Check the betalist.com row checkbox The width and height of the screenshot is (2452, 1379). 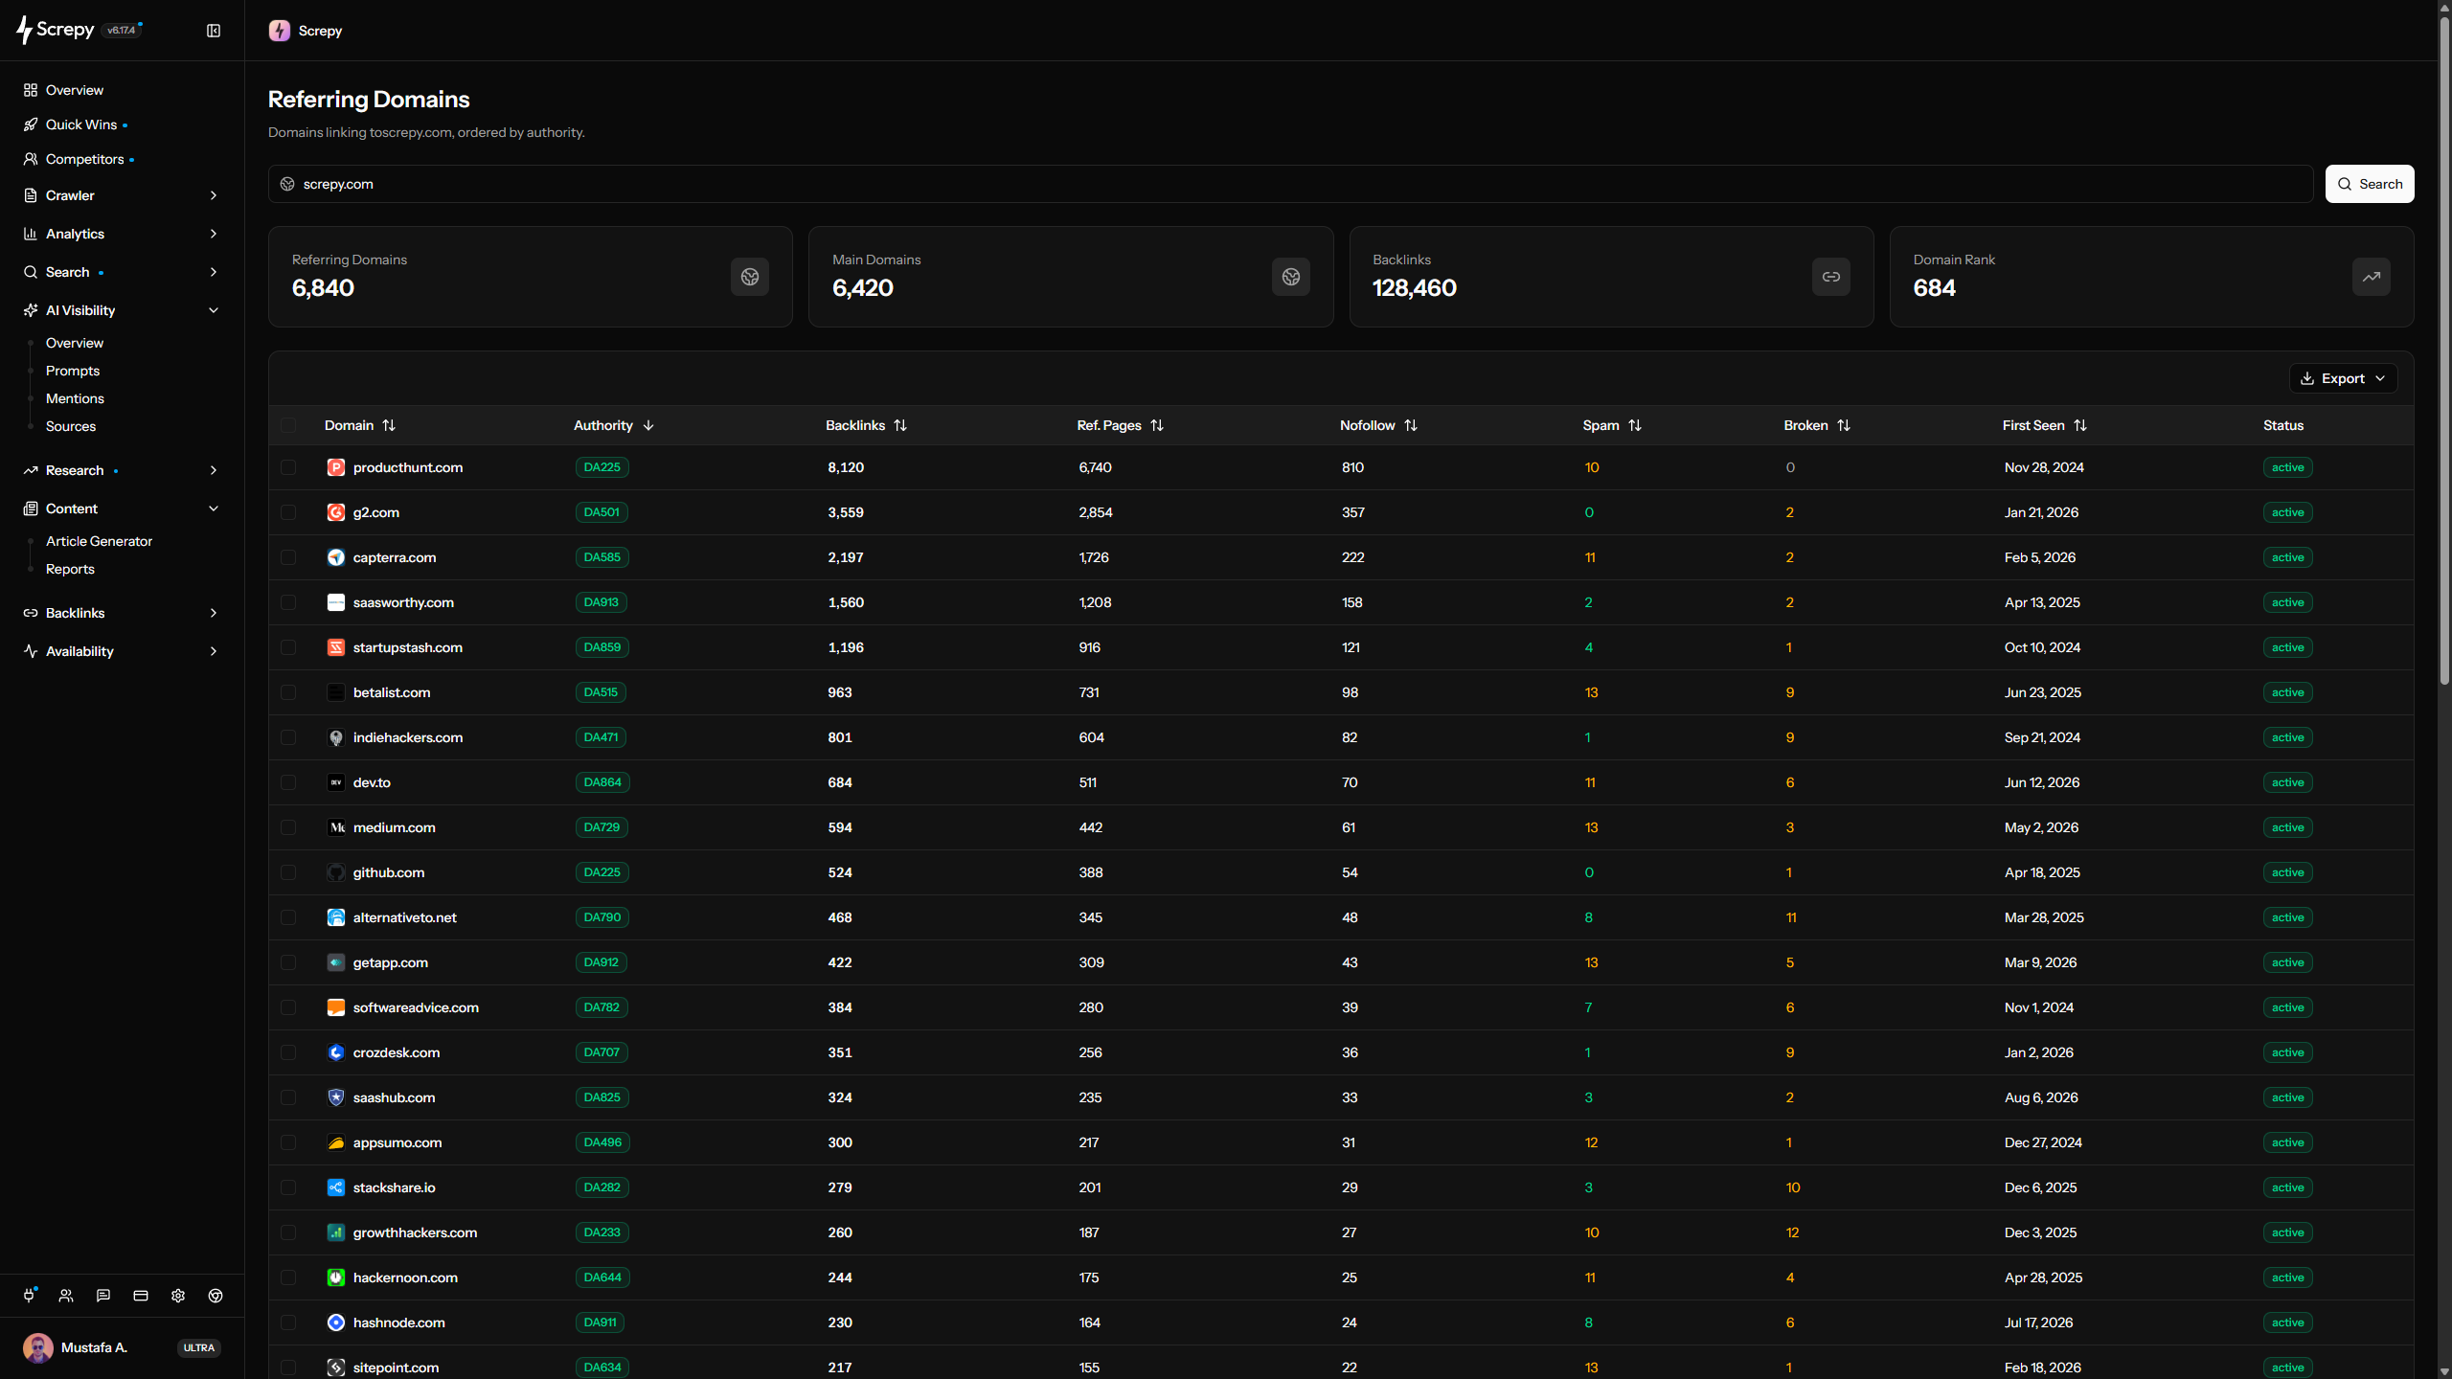(288, 692)
